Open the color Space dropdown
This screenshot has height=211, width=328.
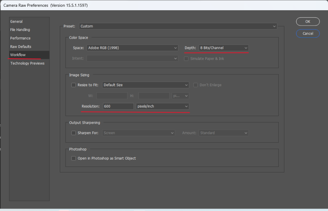[132, 48]
